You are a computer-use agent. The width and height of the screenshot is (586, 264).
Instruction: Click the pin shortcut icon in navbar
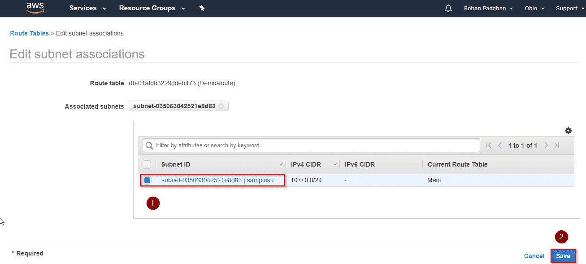pos(202,8)
